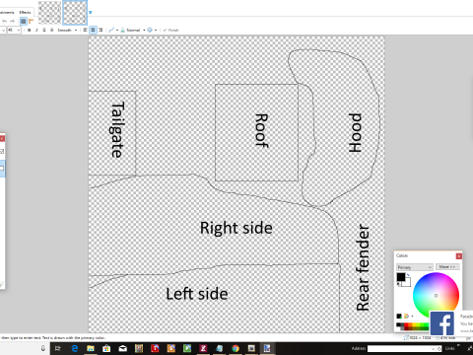Select the black primary color swatch

coord(401,277)
